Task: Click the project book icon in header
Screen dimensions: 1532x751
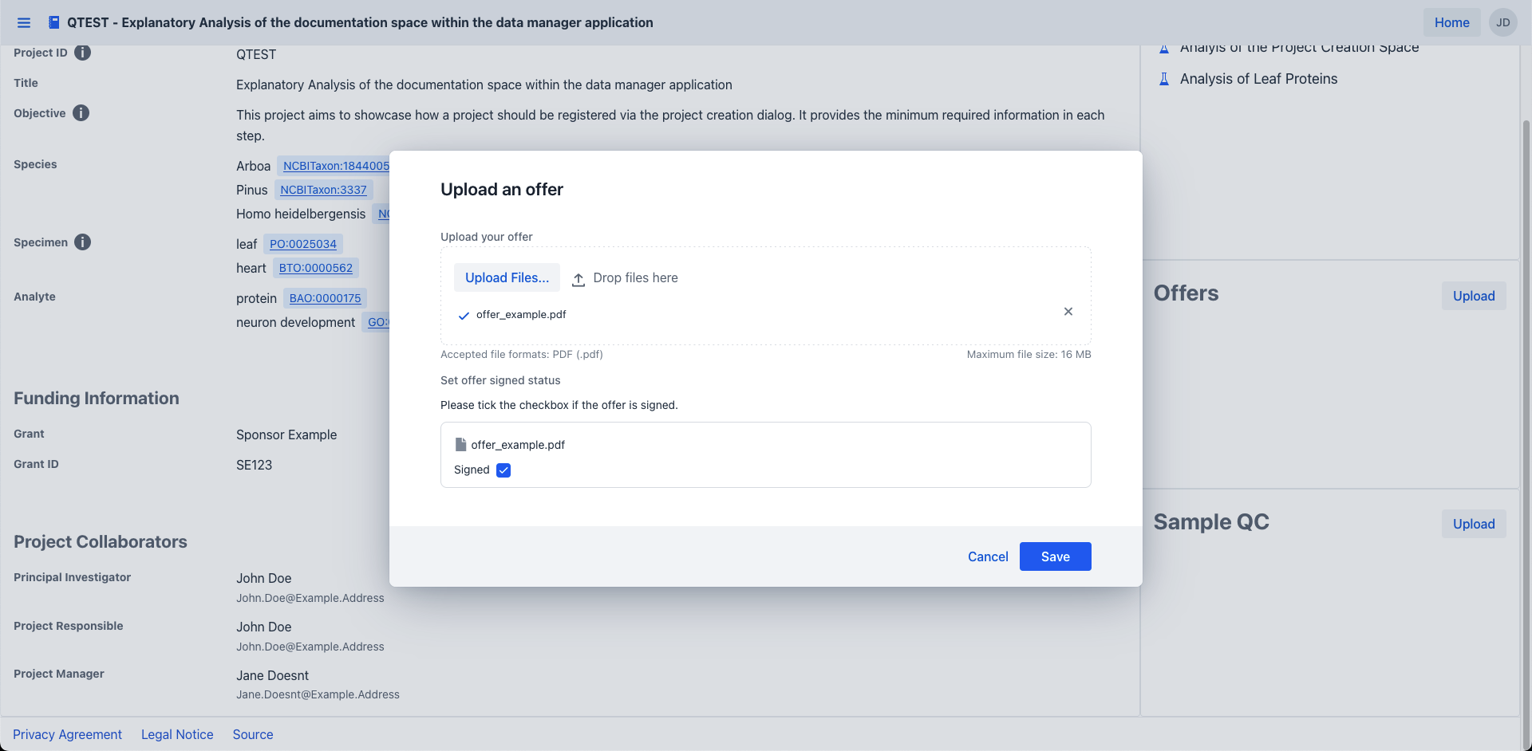Action: [x=53, y=22]
